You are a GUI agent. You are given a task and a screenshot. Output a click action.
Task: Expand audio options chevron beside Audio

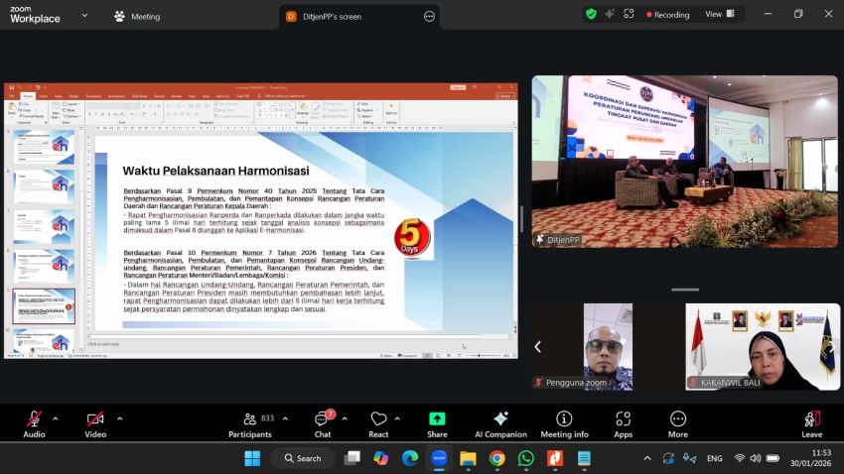[55, 418]
